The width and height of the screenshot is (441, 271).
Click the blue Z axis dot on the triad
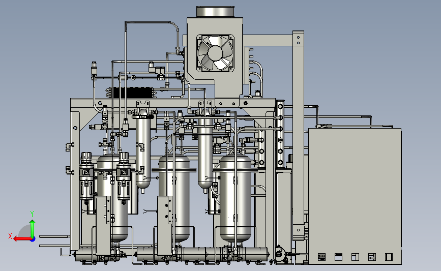pyautogui.click(x=33, y=239)
